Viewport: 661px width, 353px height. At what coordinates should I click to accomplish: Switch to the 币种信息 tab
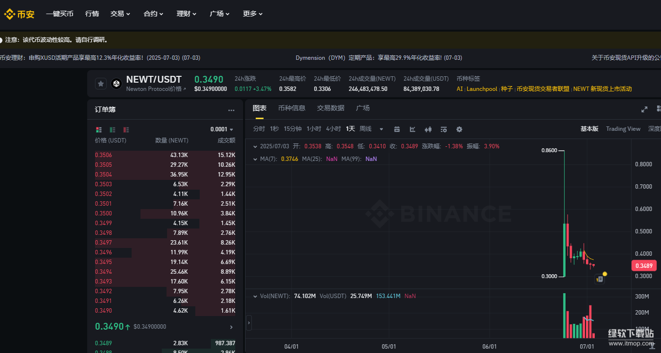coord(291,108)
